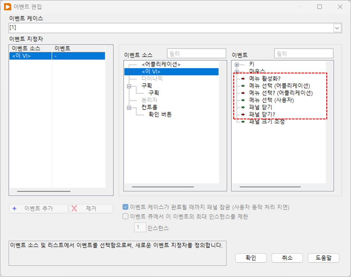Expand the 마우스 event group
Image resolution: width=351 pixels, height=277 pixels.
(x=237, y=71)
